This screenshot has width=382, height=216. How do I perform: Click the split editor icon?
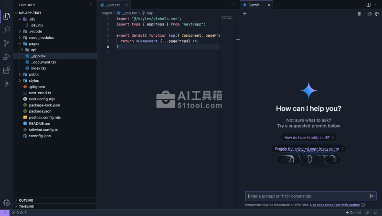368,5
